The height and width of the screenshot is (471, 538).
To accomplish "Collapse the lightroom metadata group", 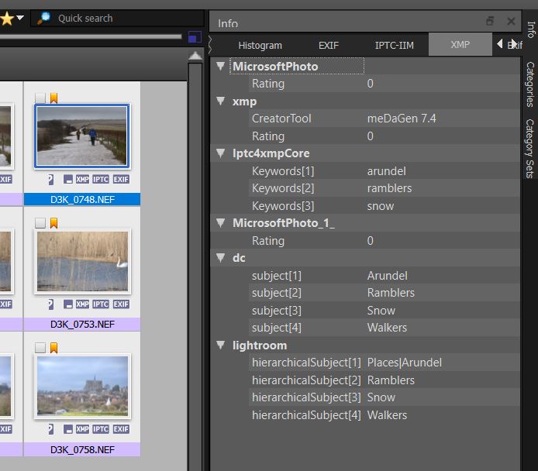I will [x=221, y=346].
